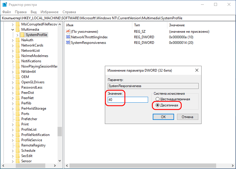Click the SystemResponsiveness DWORD value icon
This screenshot has height=169, width=236.
pos(68,43)
